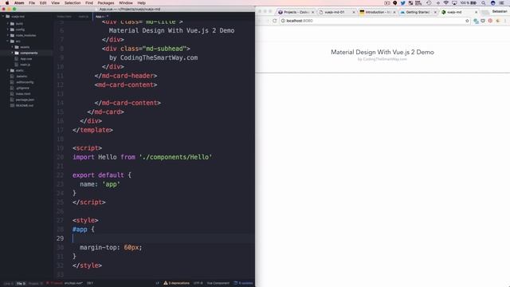The height and width of the screenshot is (287, 510).
Task: Click the deprecations warning in status bar
Action: [176, 283]
